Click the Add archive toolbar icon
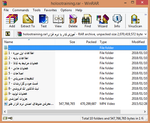Screen dimensions: 150x123 pos(12,19)
